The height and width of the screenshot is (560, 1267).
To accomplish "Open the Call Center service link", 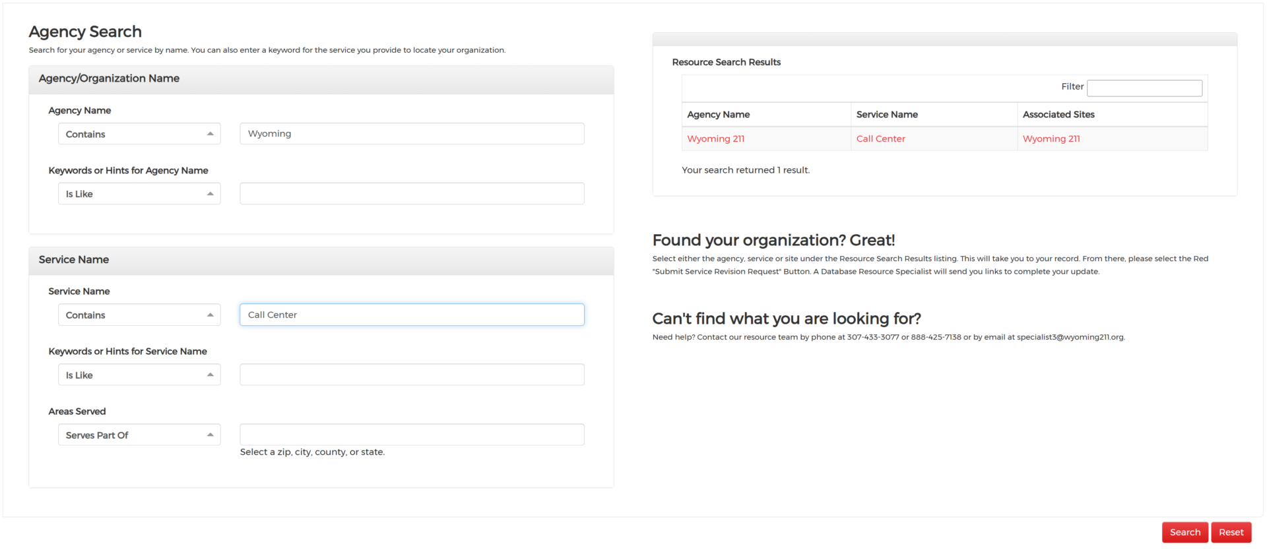I will [x=880, y=139].
